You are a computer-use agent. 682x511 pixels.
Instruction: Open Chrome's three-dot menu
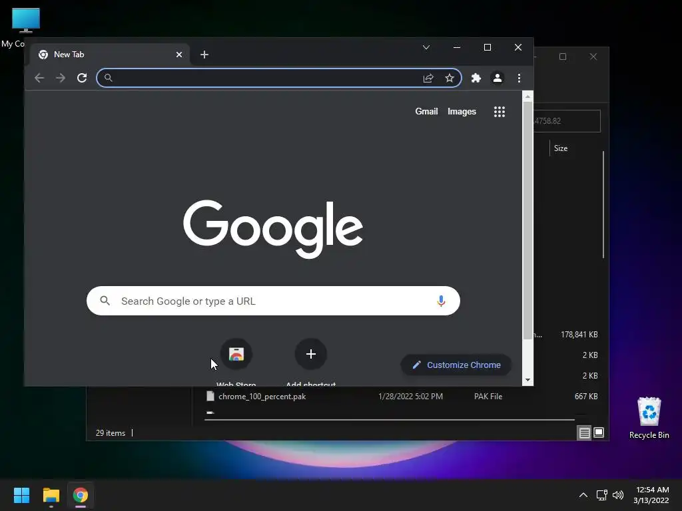coord(519,78)
